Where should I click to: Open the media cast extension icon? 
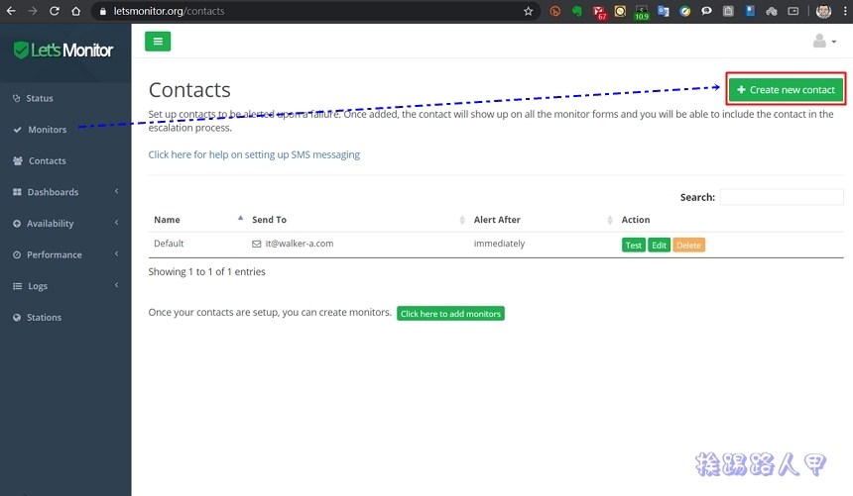pyautogui.click(x=793, y=11)
